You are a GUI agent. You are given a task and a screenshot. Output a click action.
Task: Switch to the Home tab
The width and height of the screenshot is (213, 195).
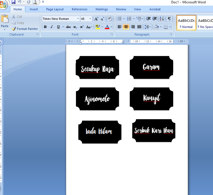point(18,9)
